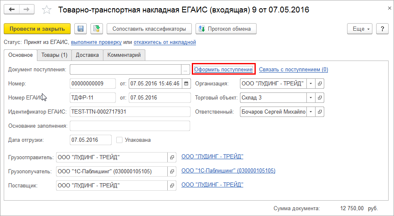Toggle the Упакована checkbox
394x216 pixels.
pos(120,140)
